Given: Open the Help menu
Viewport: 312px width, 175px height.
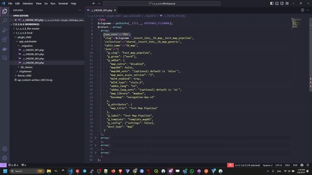Looking at the screenshot, I should (74, 3).
